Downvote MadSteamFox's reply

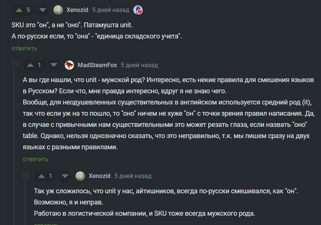54,65
